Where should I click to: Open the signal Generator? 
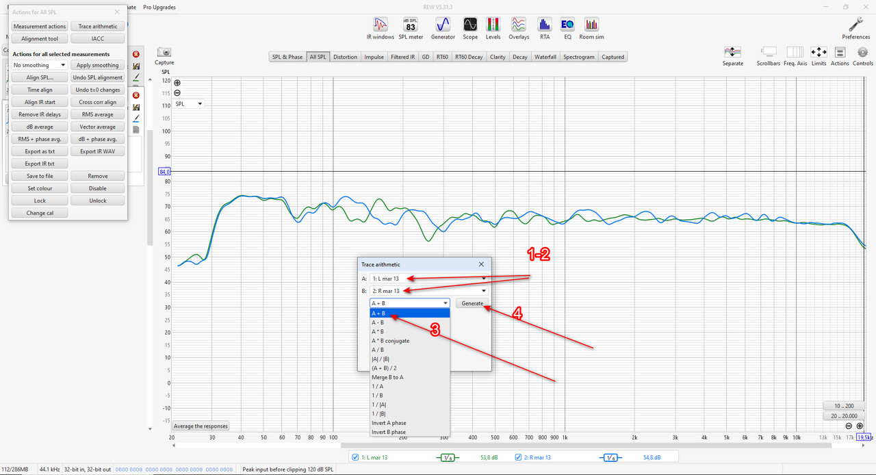[443, 28]
